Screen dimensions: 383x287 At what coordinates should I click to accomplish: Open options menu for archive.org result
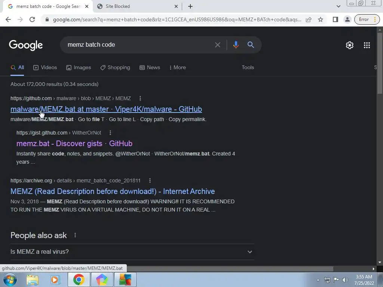pyautogui.click(x=150, y=180)
